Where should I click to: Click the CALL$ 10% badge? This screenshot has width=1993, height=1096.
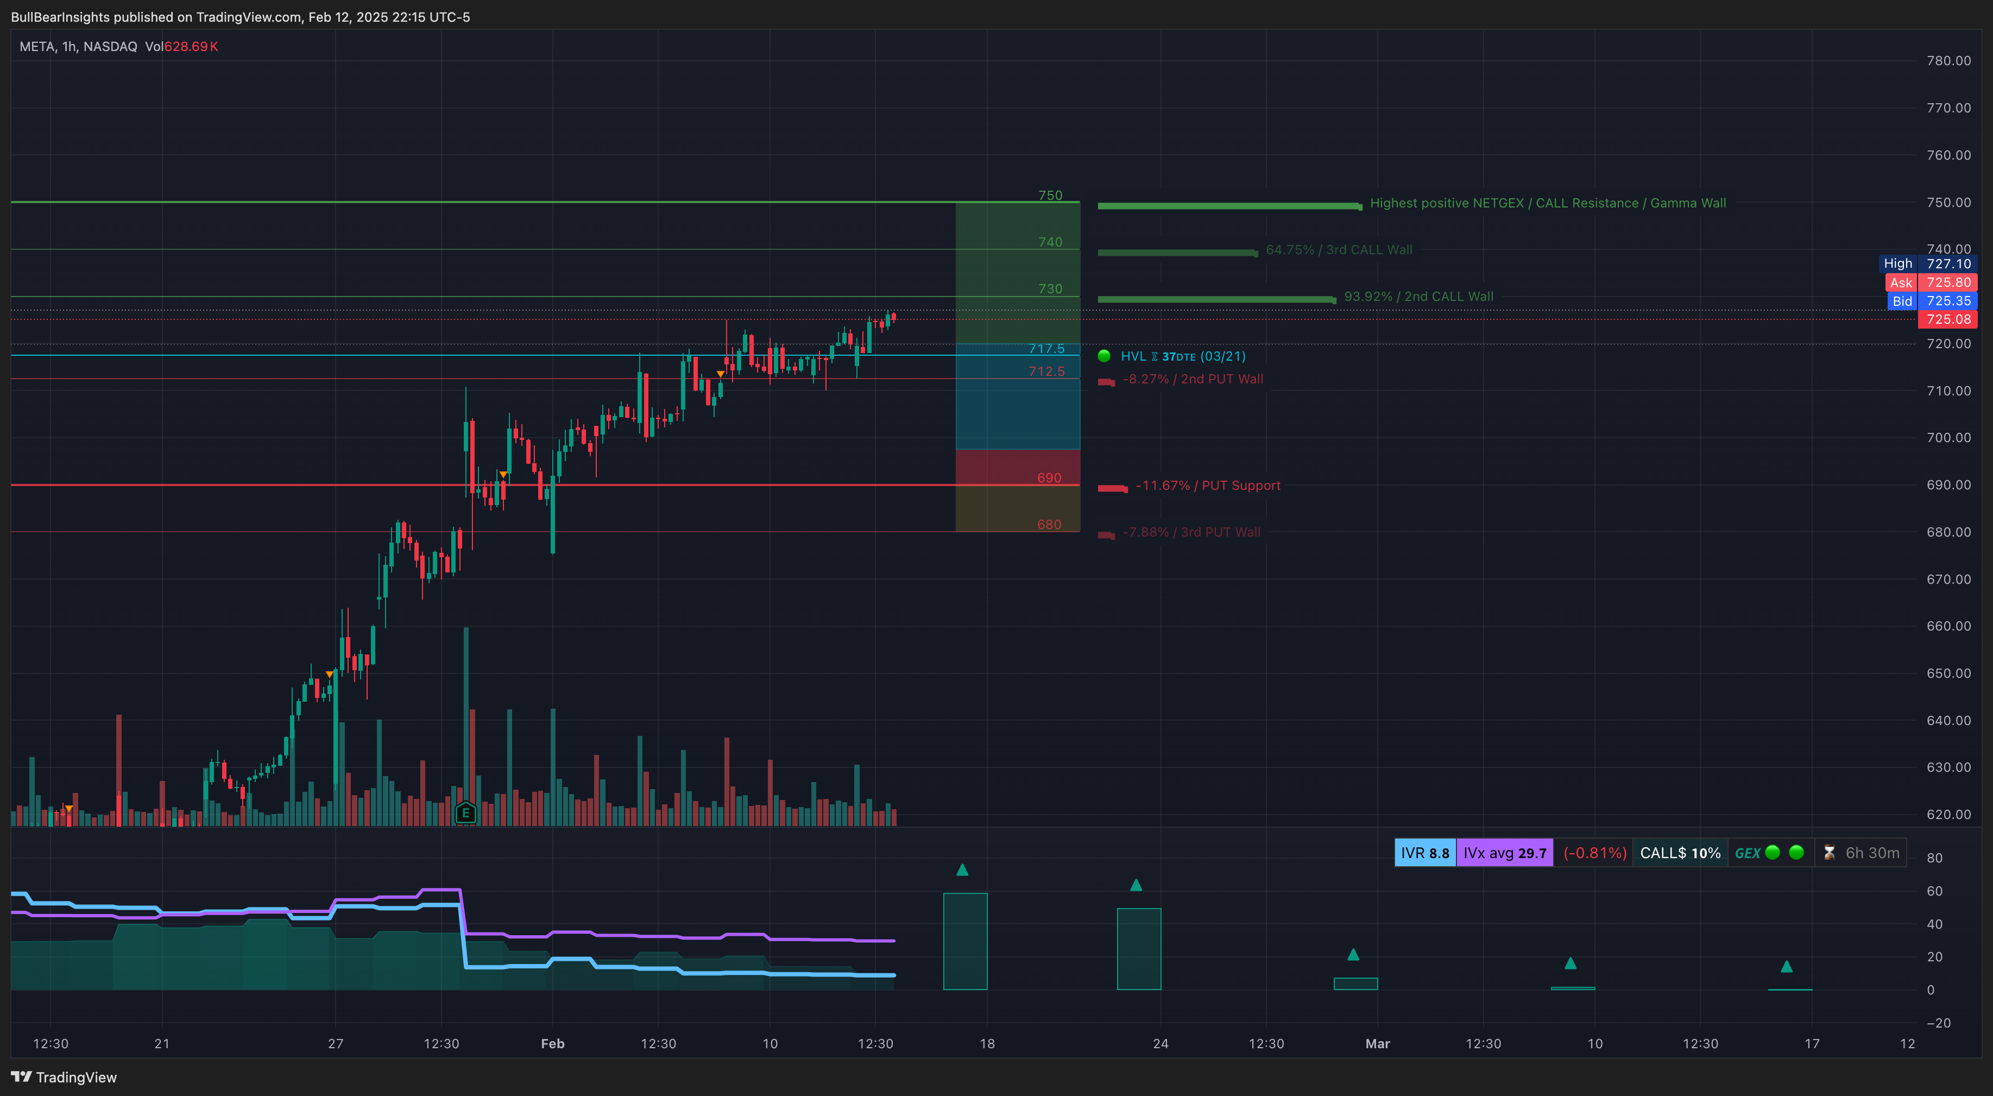pyautogui.click(x=1680, y=853)
